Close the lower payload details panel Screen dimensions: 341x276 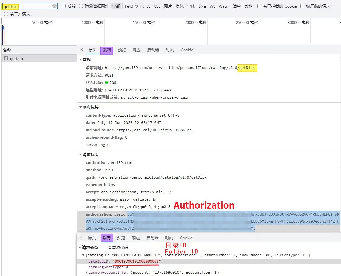point(81,238)
